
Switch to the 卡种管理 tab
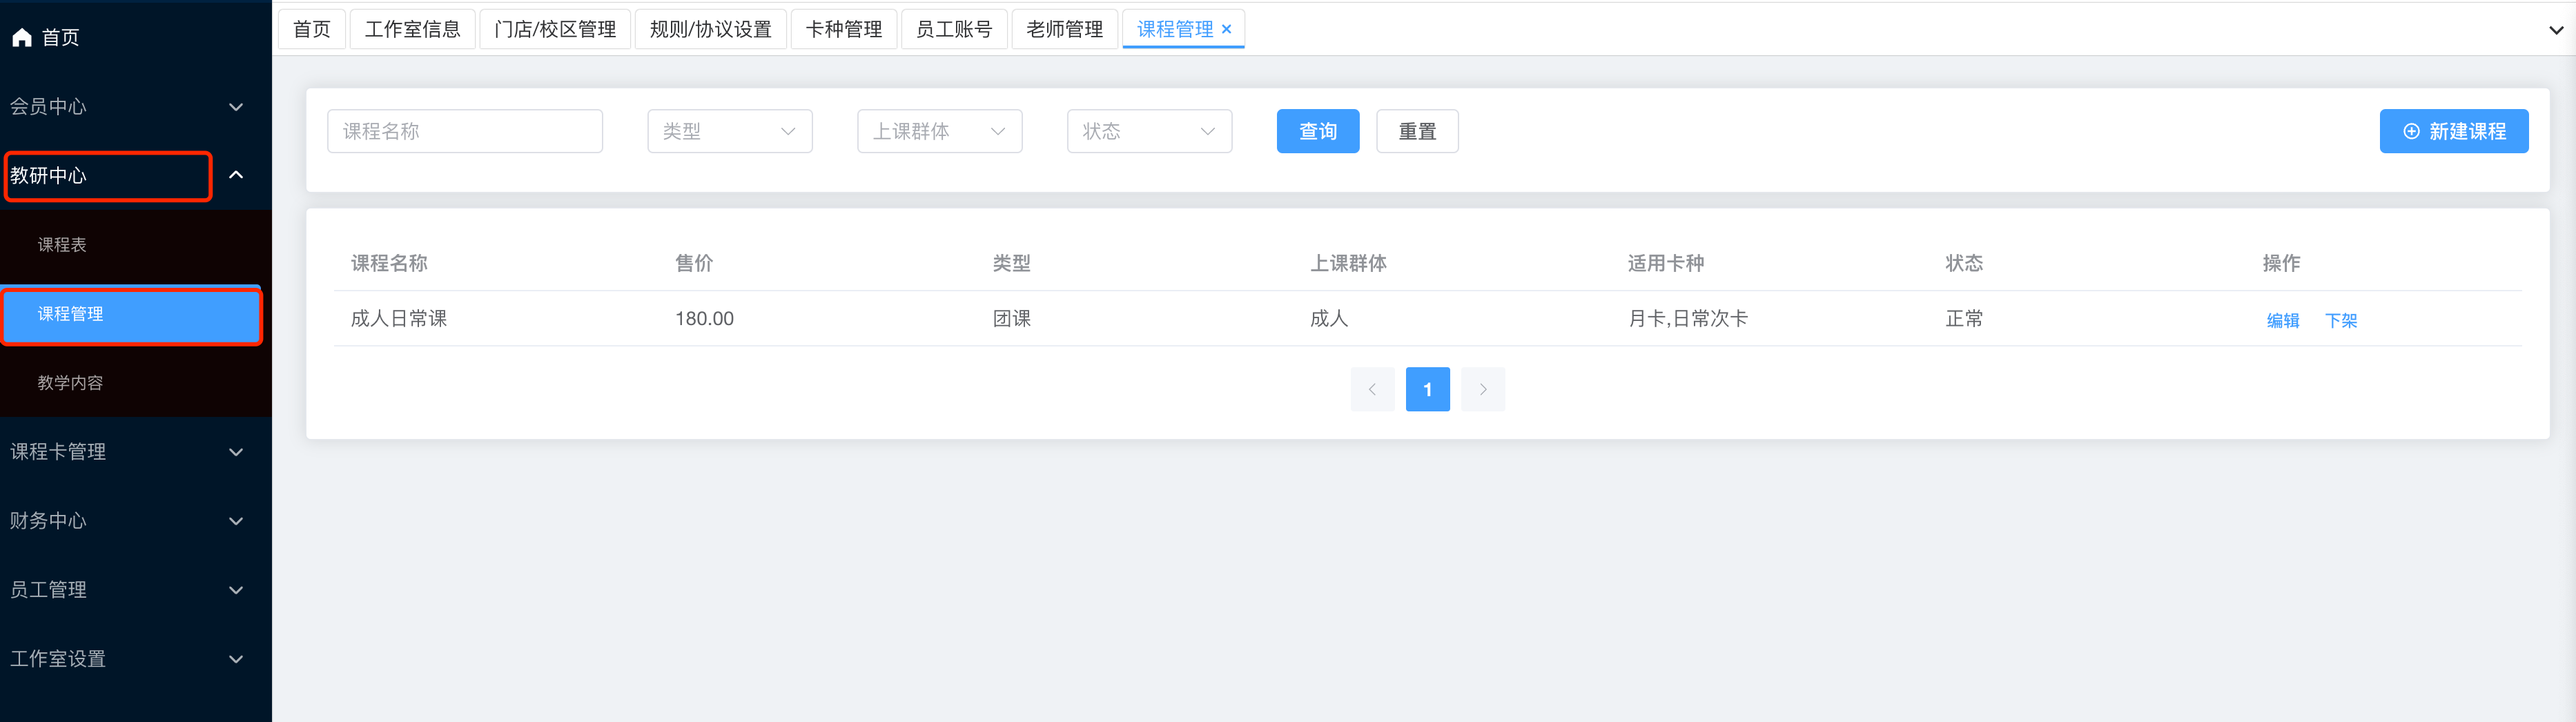pos(844,29)
